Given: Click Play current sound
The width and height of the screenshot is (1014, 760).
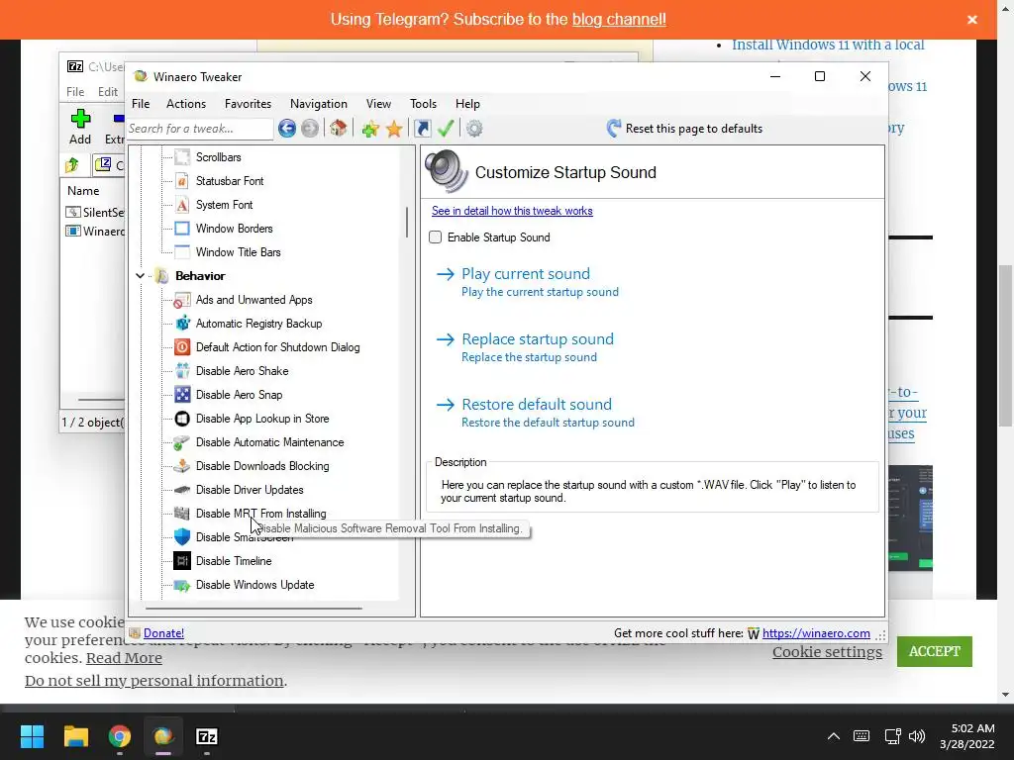Looking at the screenshot, I should point(526,273).
